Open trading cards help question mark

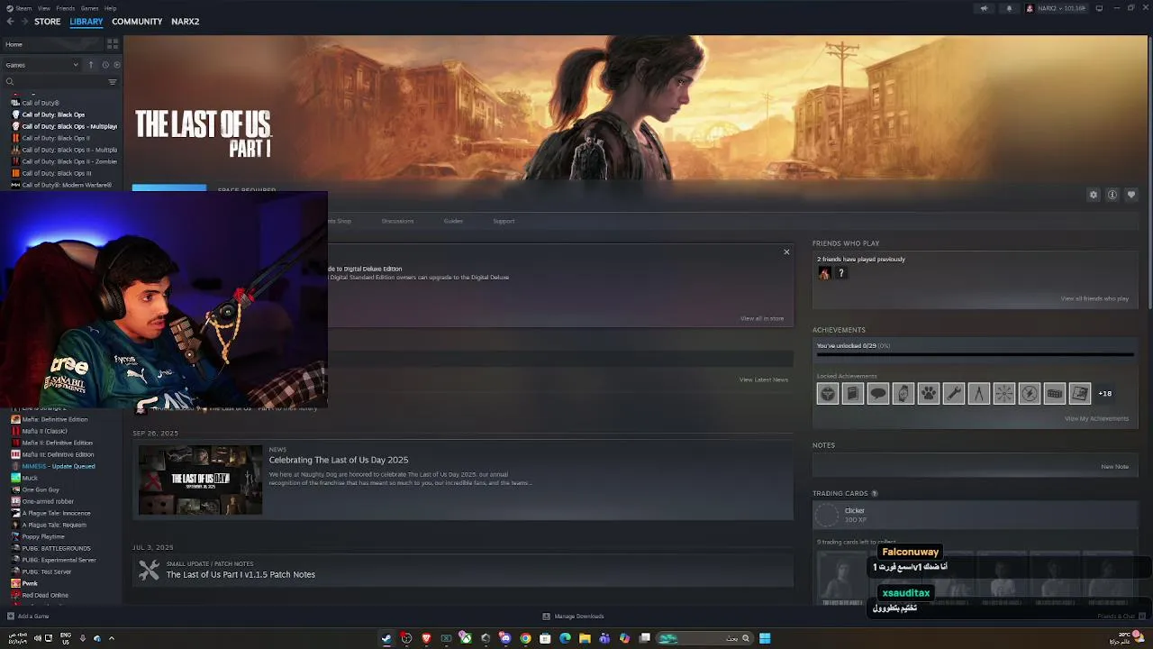point(875,494)
